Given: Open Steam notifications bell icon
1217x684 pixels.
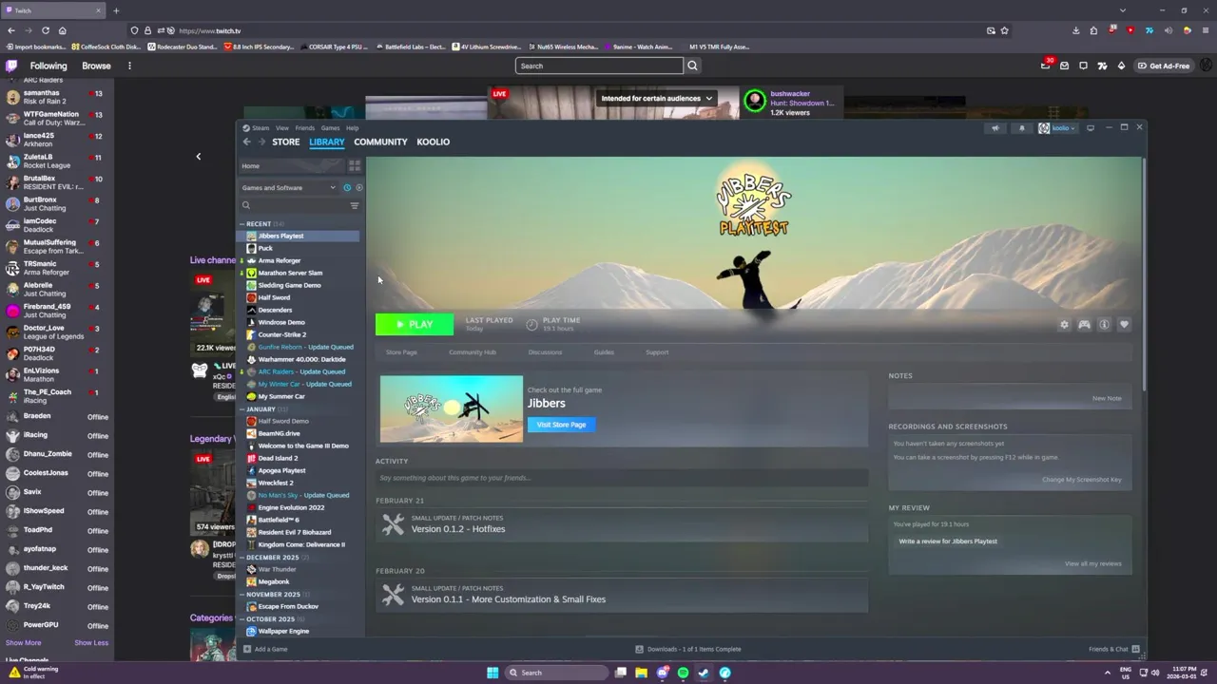Looking at the screenshot, I should [1022, 128].
